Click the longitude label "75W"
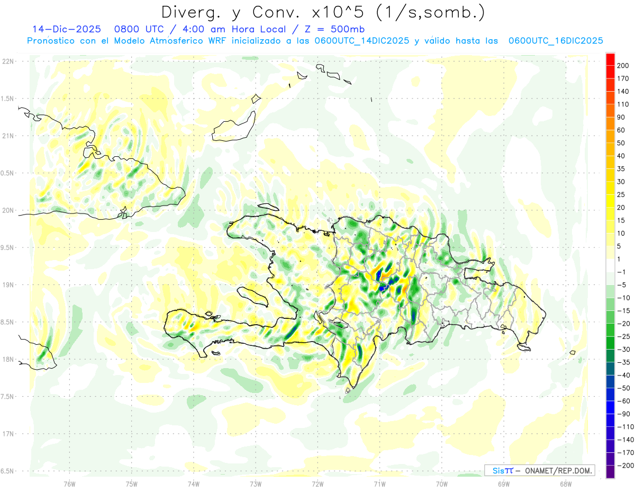 click(131, 484)
